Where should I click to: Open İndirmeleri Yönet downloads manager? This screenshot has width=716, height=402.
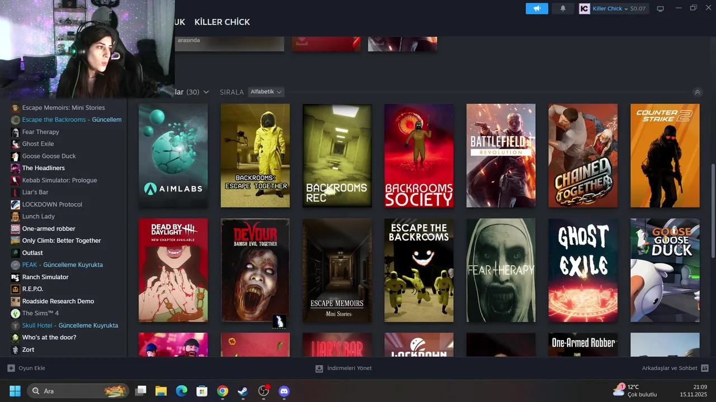tap(343, 368)
